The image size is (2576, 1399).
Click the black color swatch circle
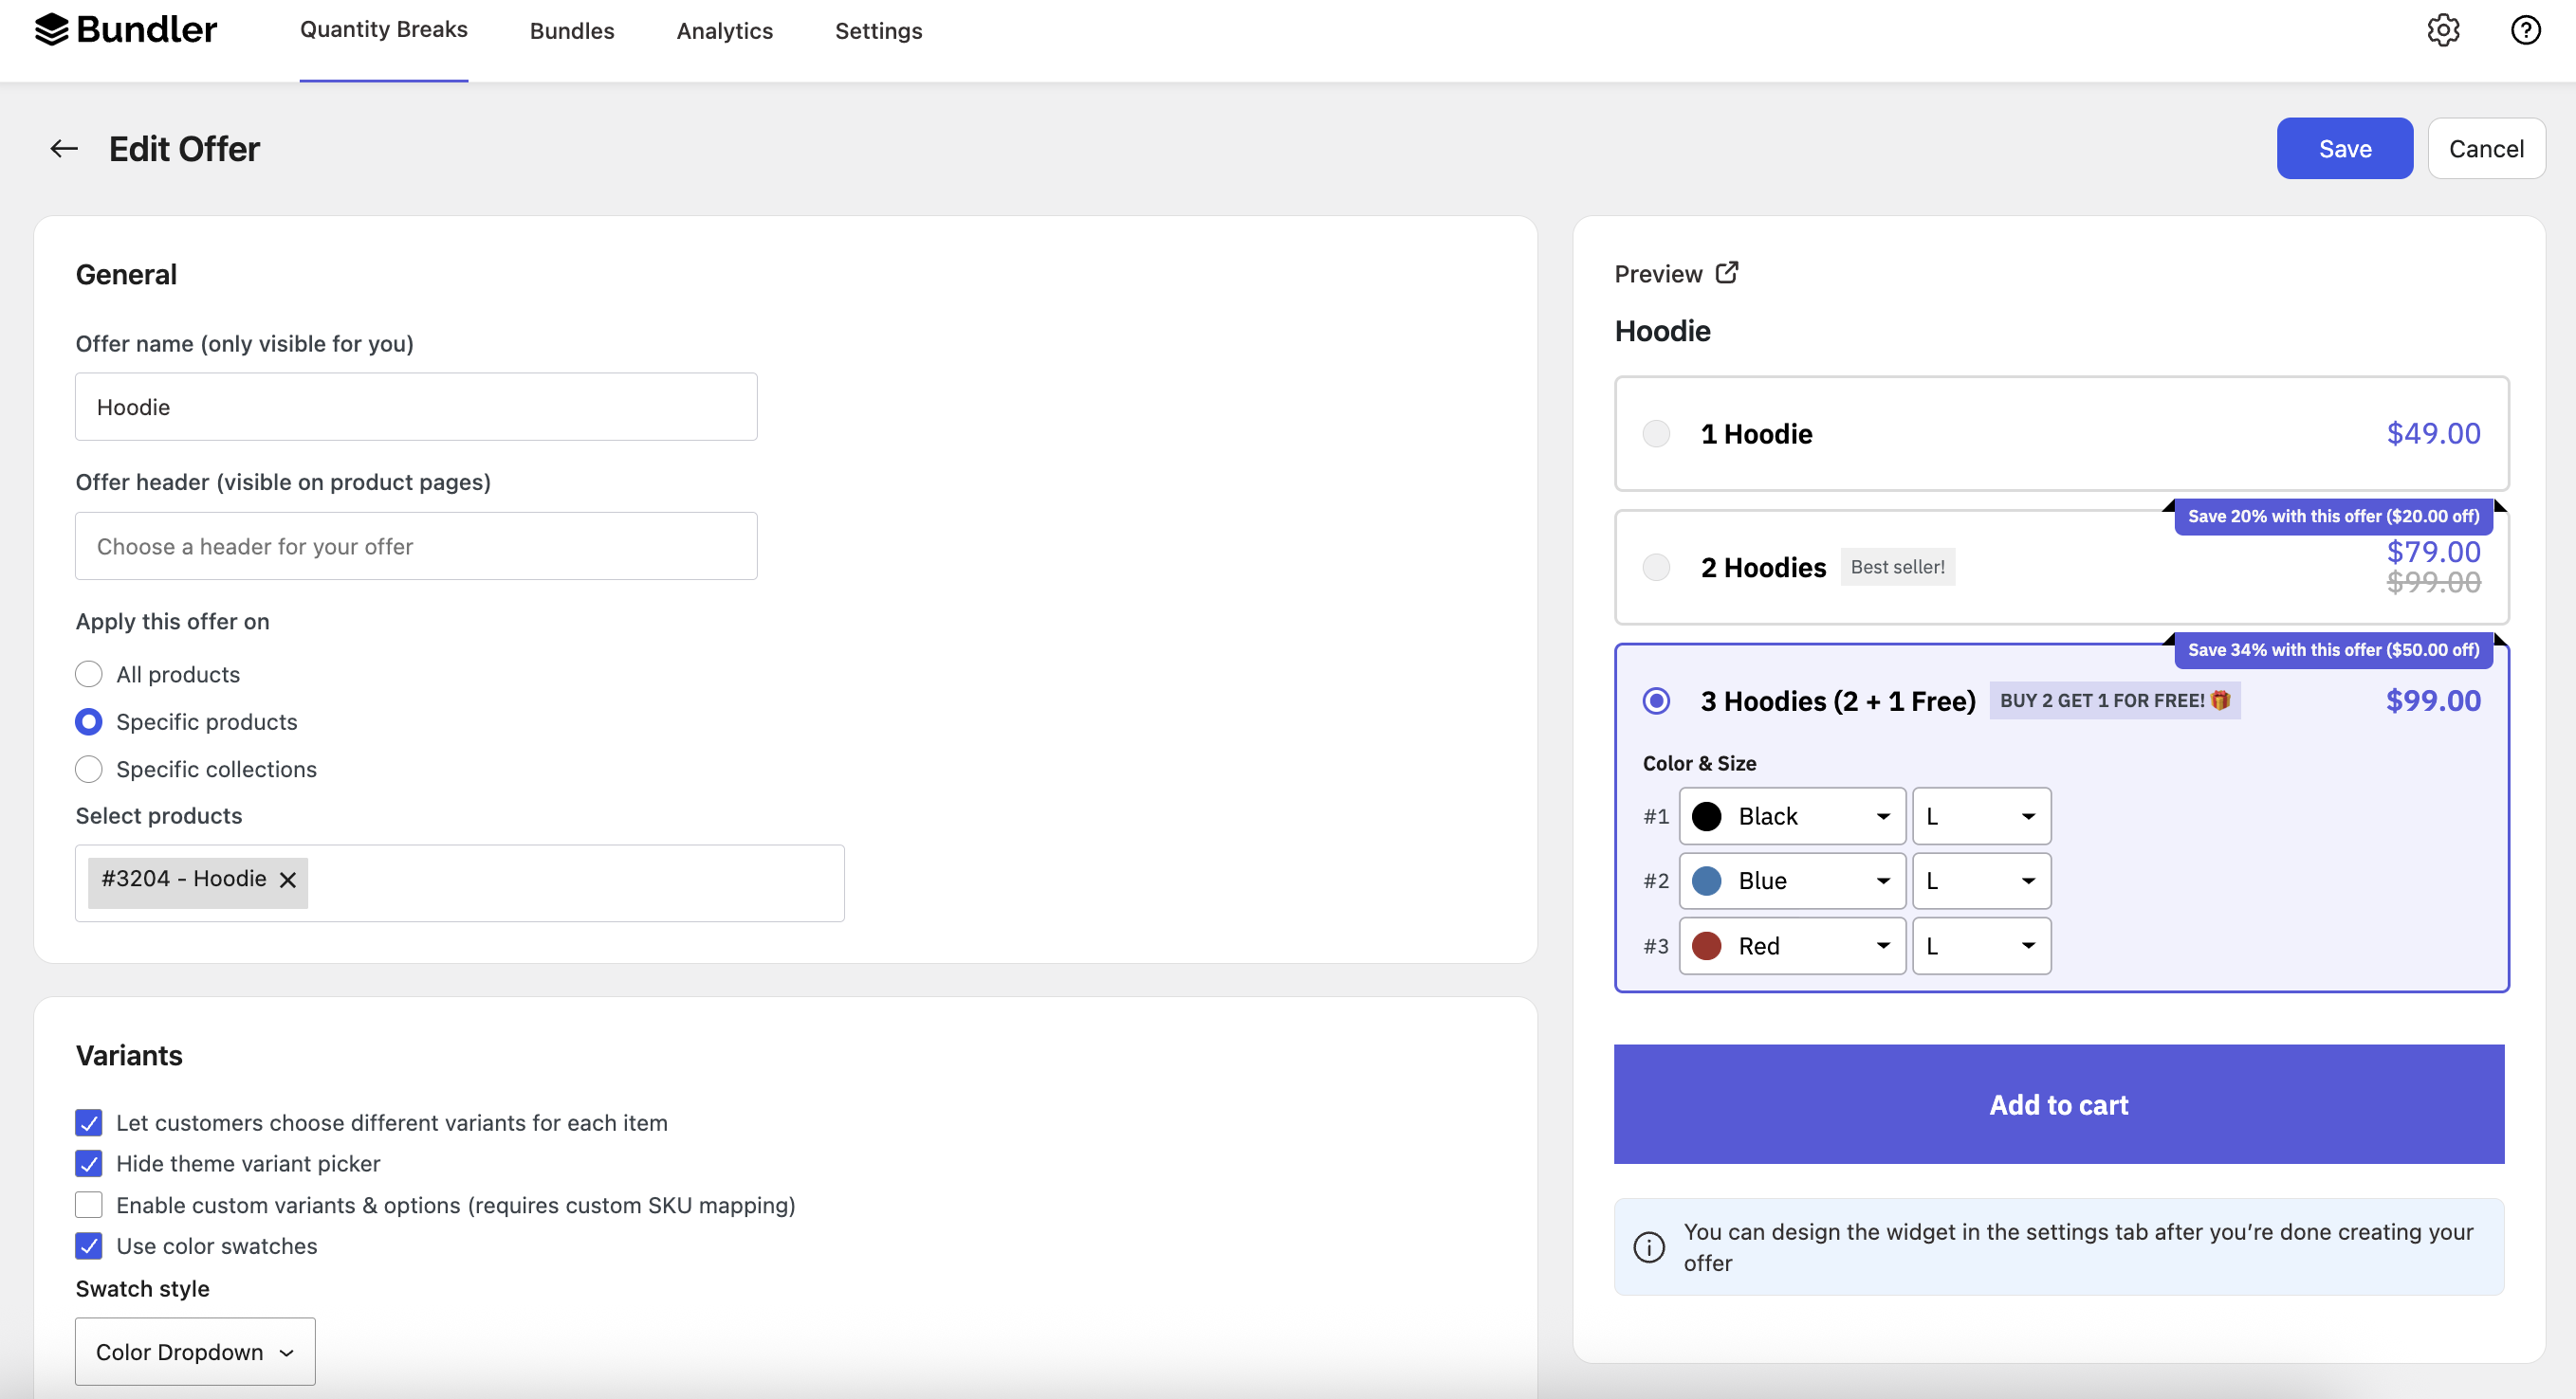pyautogui.click(x=1707, y=816)
